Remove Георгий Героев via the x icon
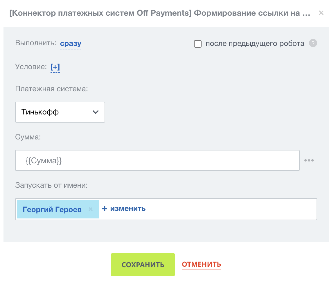This screenshot has height=287, width=334. [x=90, y=209]
